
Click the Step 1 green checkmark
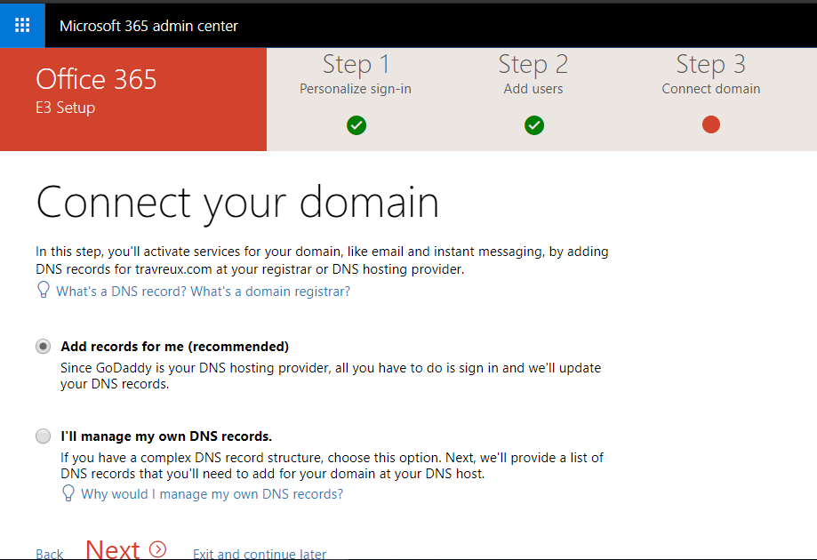tap(356, 125)
